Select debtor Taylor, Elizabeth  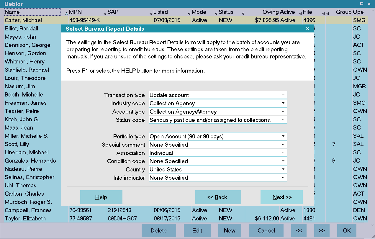point(25,219)
